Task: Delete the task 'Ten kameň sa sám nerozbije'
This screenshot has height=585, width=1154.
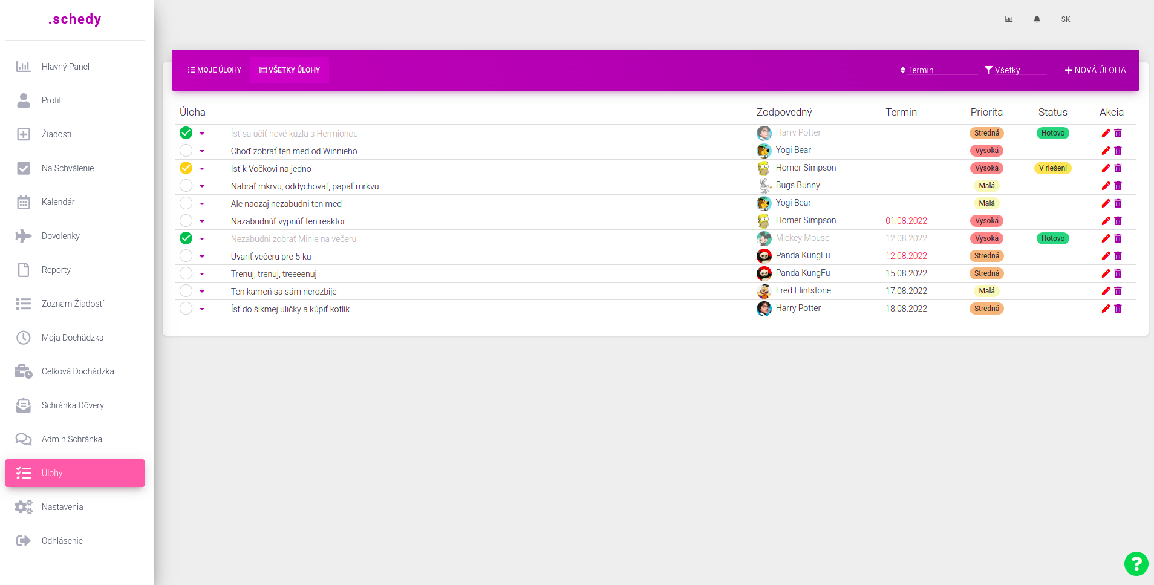Action: [x=1118, y=291]
